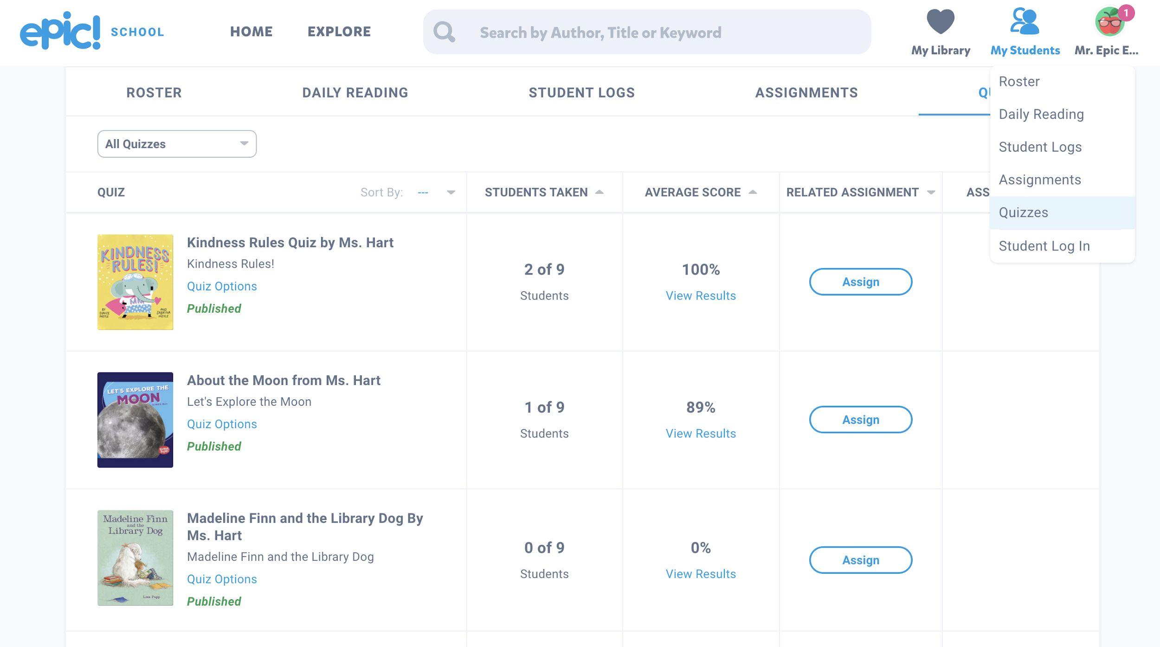1160x647 pixels.
Task: View Results for About the Moon quiz
Action: pos(701,433)
